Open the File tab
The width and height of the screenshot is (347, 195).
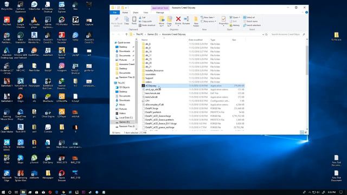coord(114,12)
